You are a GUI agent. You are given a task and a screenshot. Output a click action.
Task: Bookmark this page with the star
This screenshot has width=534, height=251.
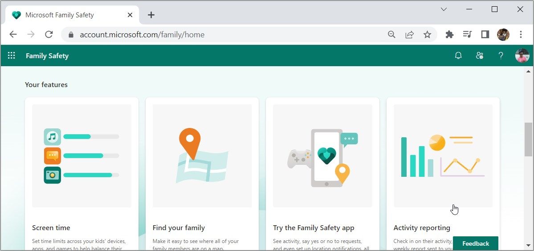427,34
